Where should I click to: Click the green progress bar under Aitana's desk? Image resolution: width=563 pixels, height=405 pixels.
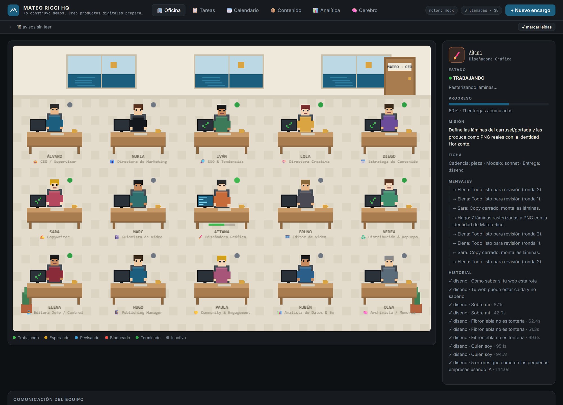pyautogui.click(x=222, y=225)
